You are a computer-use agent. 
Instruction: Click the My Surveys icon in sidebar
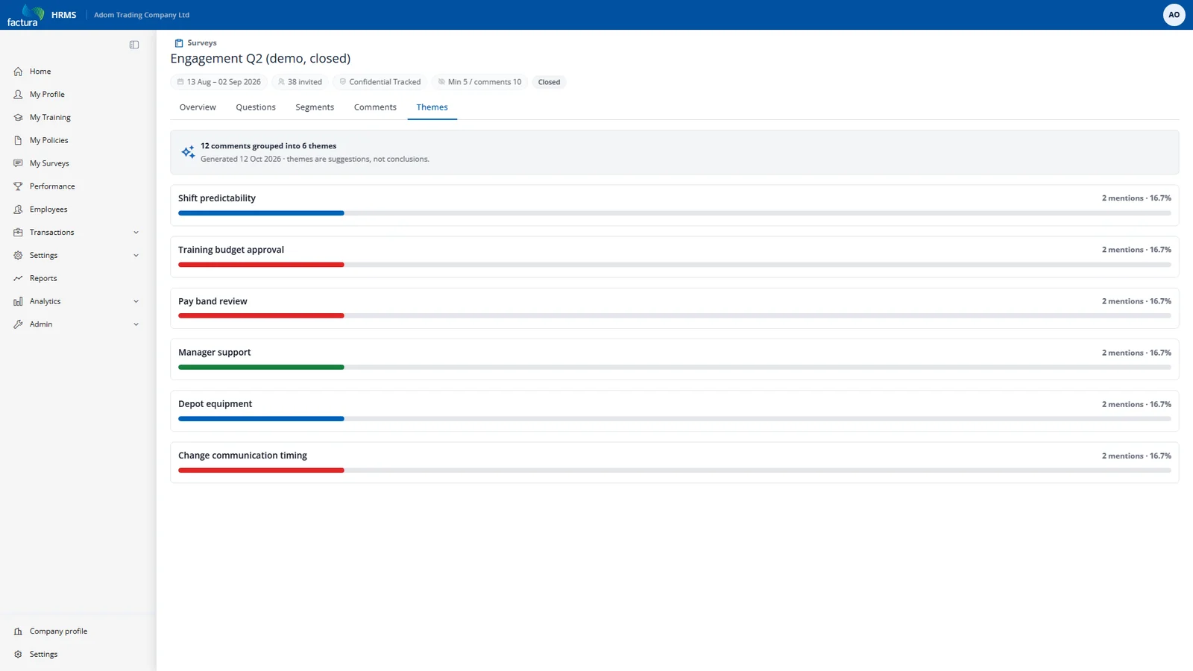[18, 163]
